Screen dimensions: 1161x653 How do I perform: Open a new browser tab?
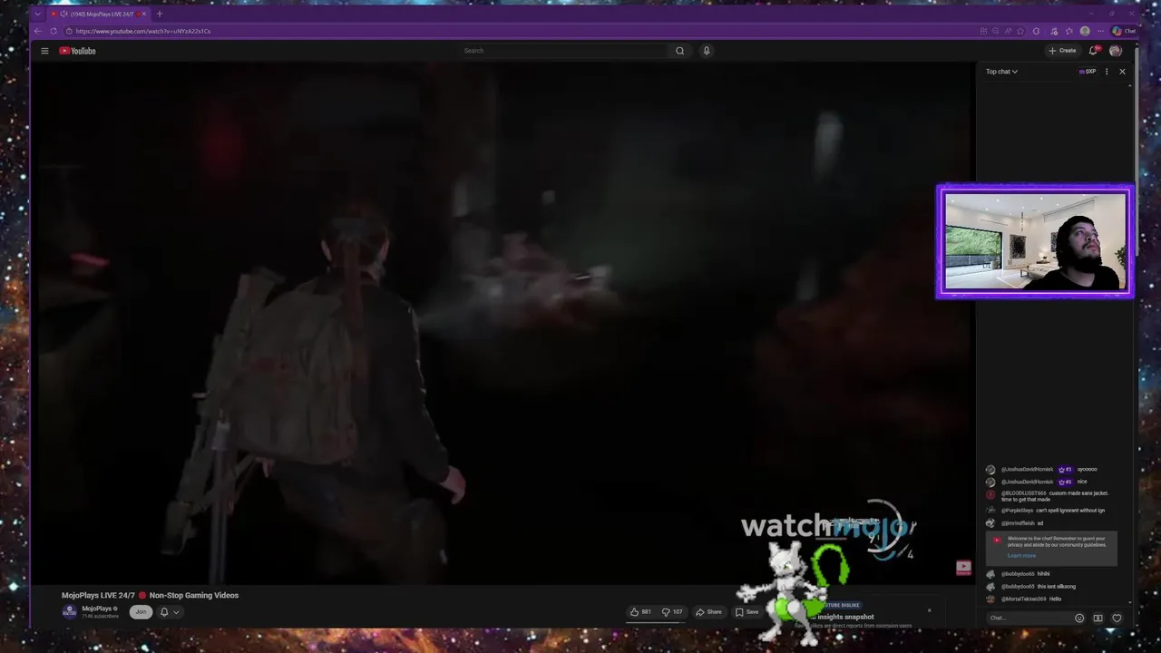159,14
